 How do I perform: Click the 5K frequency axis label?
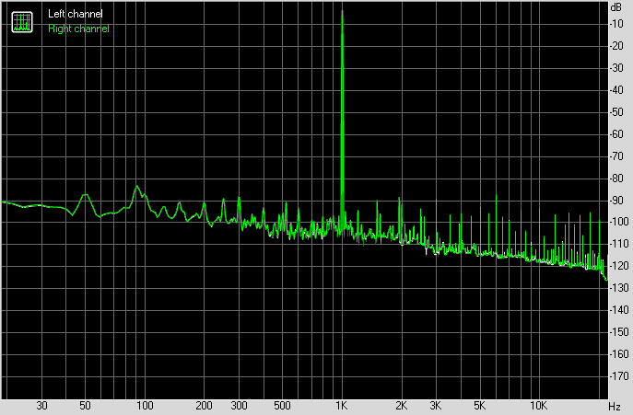click(x=479, y=406)
